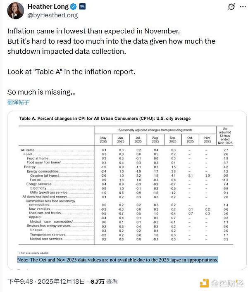Open the Heather Long display name link
248x292 pixels.
point(47,7)
